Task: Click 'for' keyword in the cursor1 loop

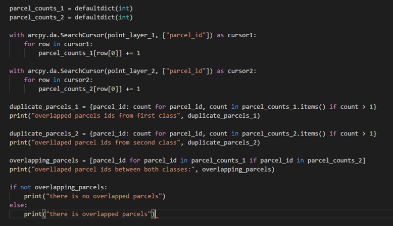Action: tap(29, 44)
